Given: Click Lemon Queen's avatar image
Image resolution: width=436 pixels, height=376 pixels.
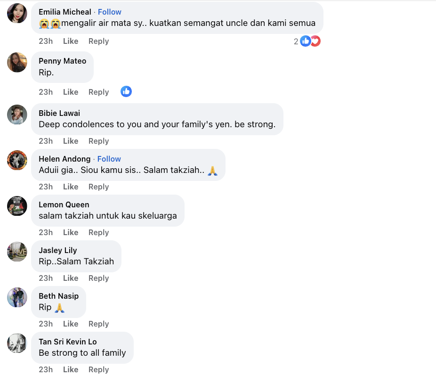Looking at the screenshot, I should pos(17,206).
